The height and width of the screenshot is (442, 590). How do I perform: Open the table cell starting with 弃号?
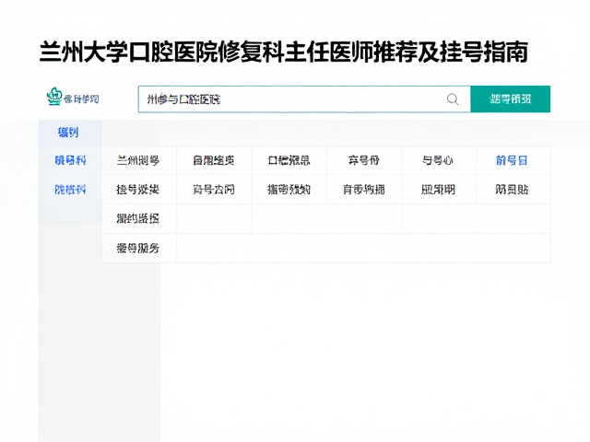pos(363,160)
